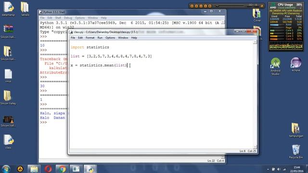
Task: Click CPU Usage gadget history graph
Action: click(286, 46)
